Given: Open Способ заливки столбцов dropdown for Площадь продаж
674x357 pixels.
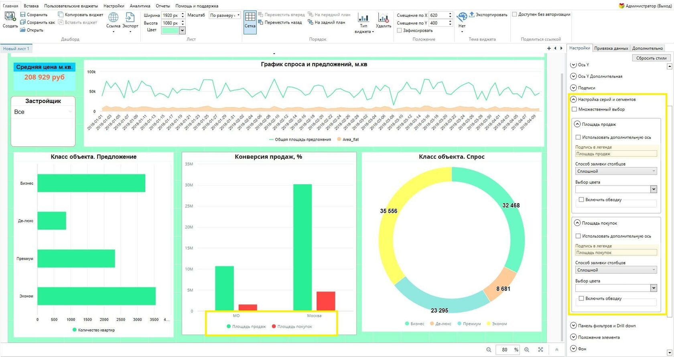Looking at the screenshot, I should click(616, 171).
